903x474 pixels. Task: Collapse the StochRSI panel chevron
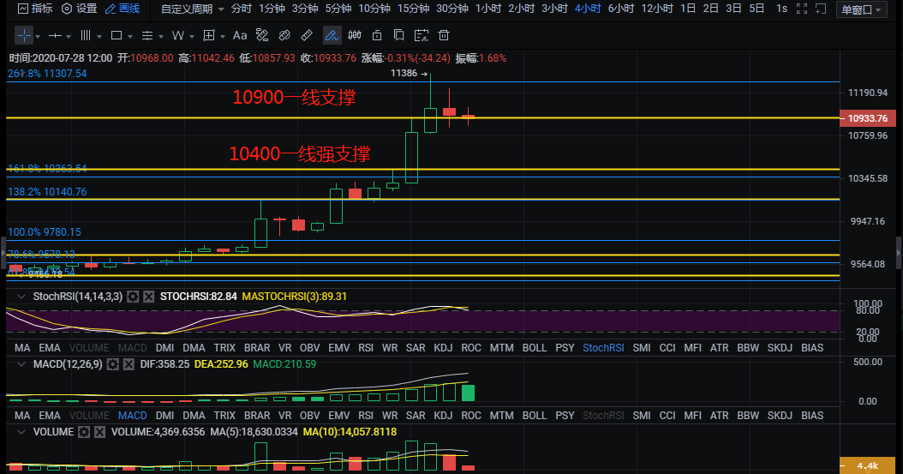click(x=21, y=297)
